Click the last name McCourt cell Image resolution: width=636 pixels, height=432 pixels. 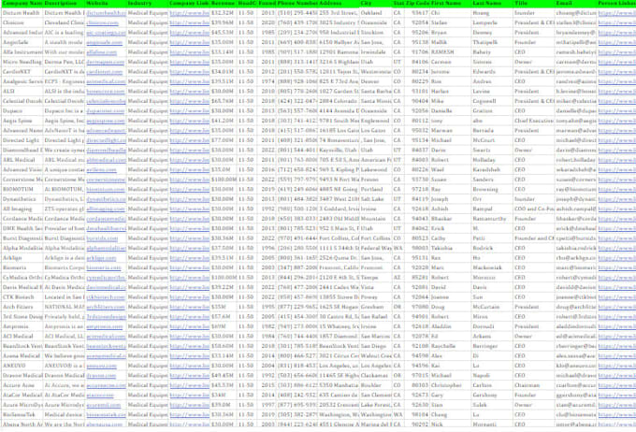[x=492, y=140]
